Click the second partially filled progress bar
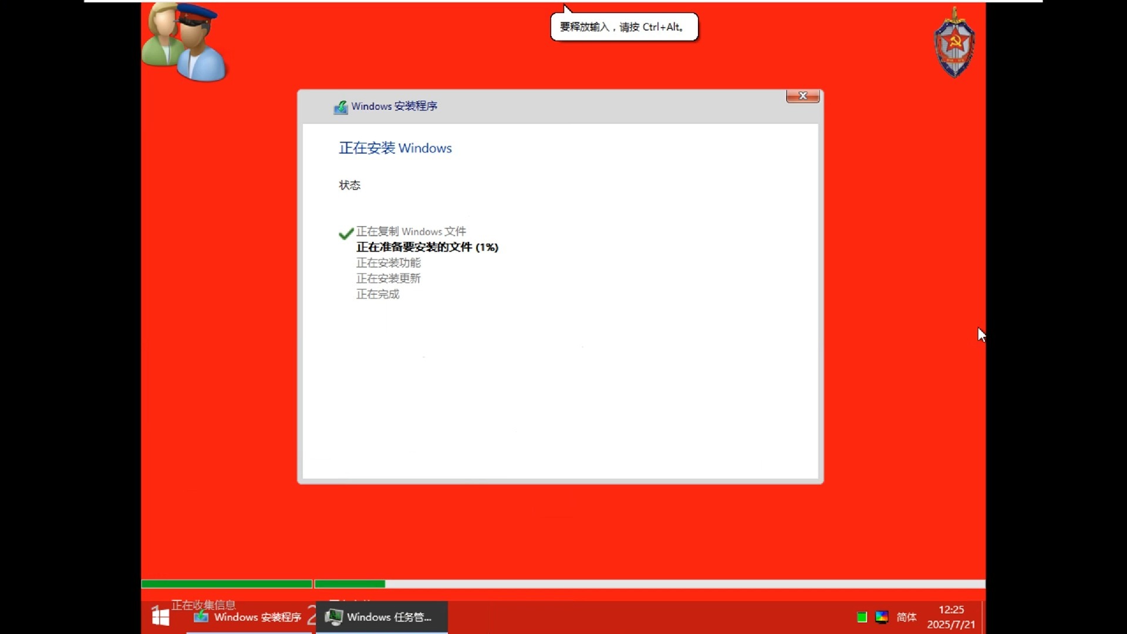Viewport: 1127px width, 634px height. [x=650, y=584]
